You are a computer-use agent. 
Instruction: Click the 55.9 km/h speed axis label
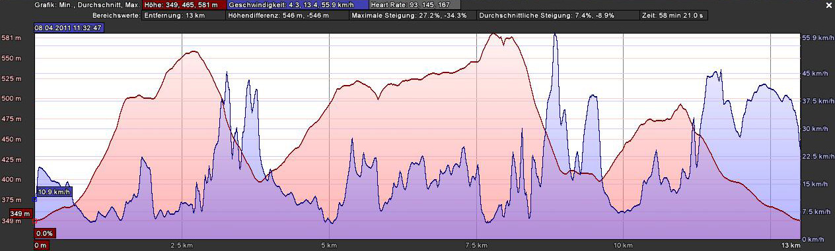tap(818, 38)
